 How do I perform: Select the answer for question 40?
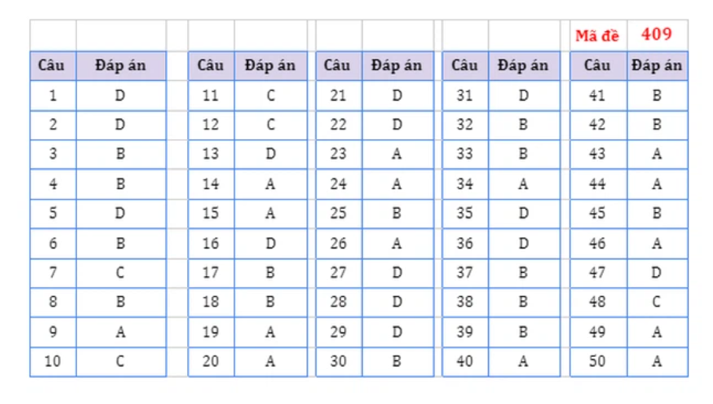tap(524, 362)
